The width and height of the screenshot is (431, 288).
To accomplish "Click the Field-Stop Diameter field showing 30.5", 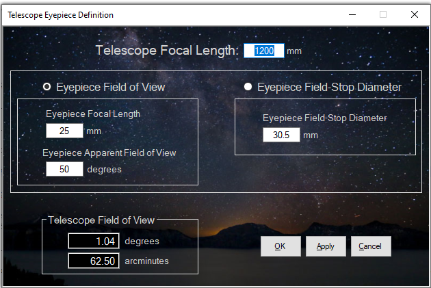I will [x=281, y=135].
